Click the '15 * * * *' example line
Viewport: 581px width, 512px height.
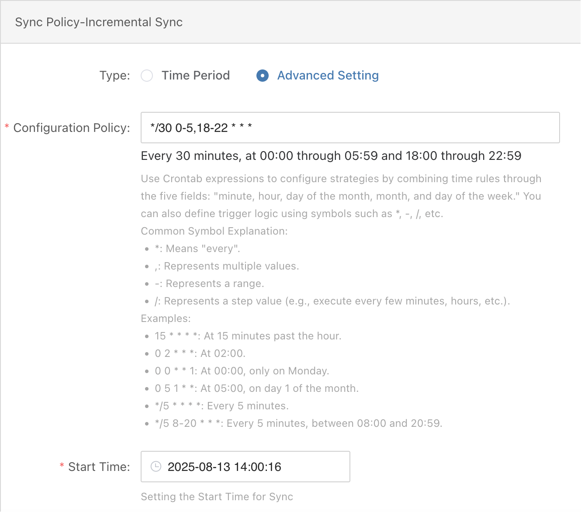pyautogui.click(x=248, y=336)
